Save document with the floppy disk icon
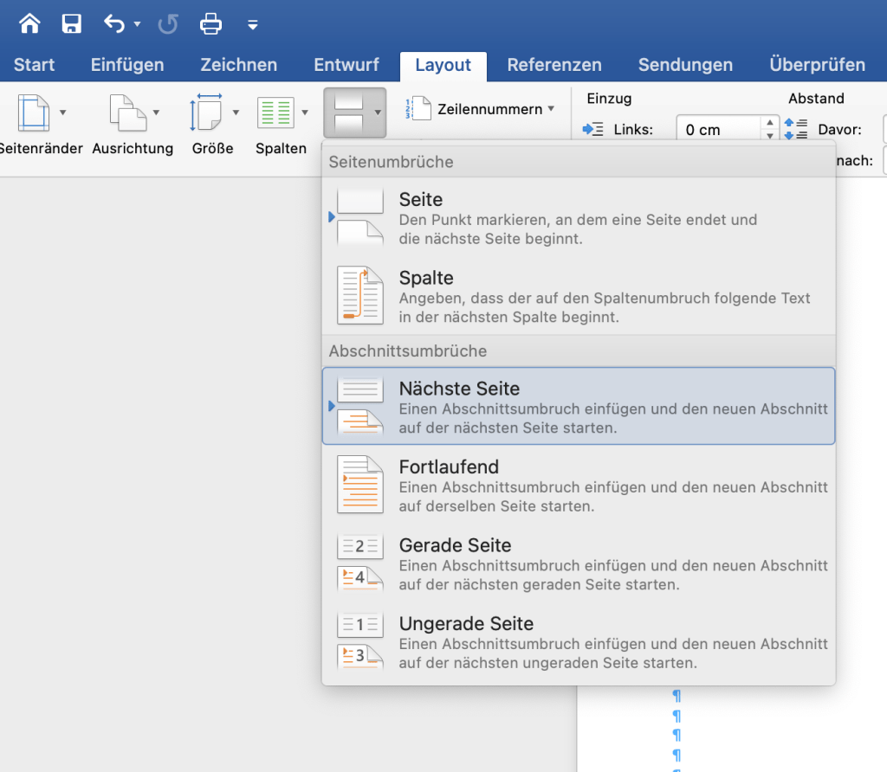887x772 pixels. [x=72, y=23]
